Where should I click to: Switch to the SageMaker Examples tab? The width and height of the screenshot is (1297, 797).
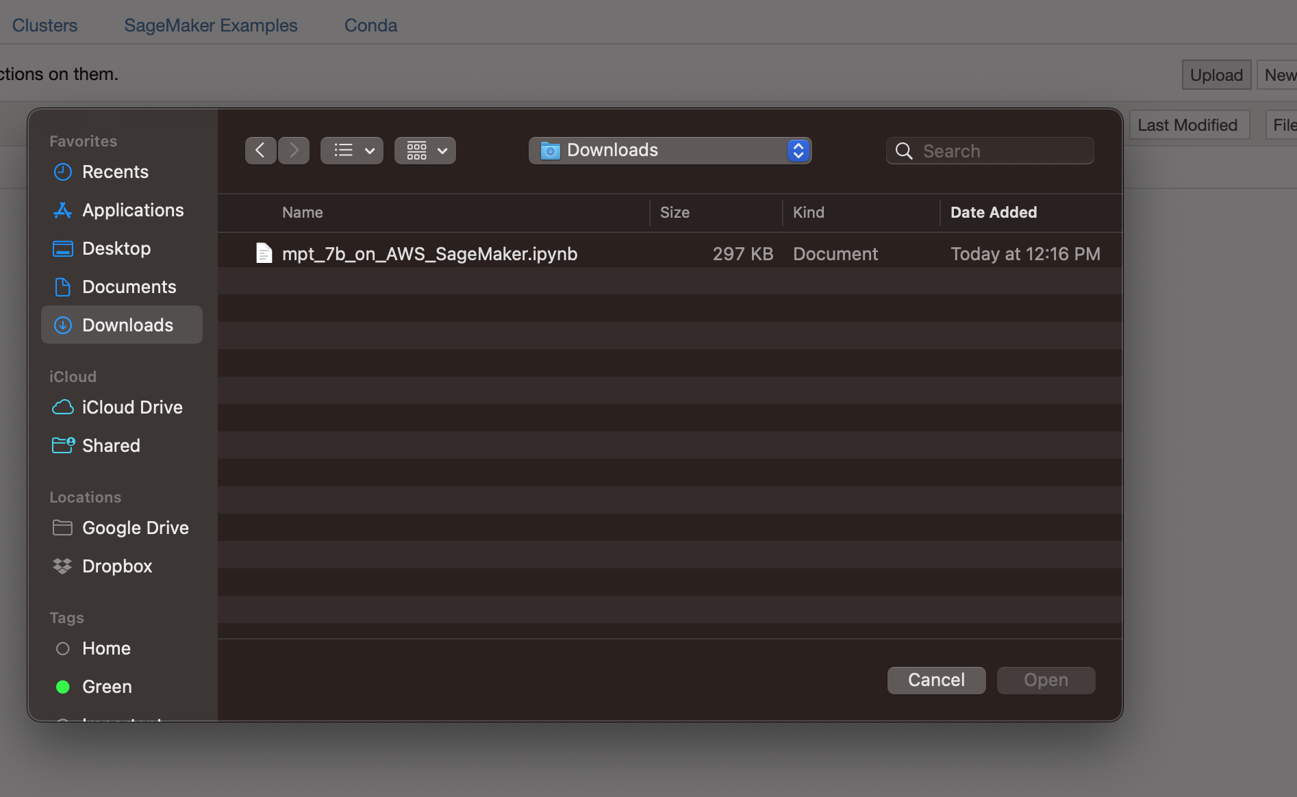210,25
